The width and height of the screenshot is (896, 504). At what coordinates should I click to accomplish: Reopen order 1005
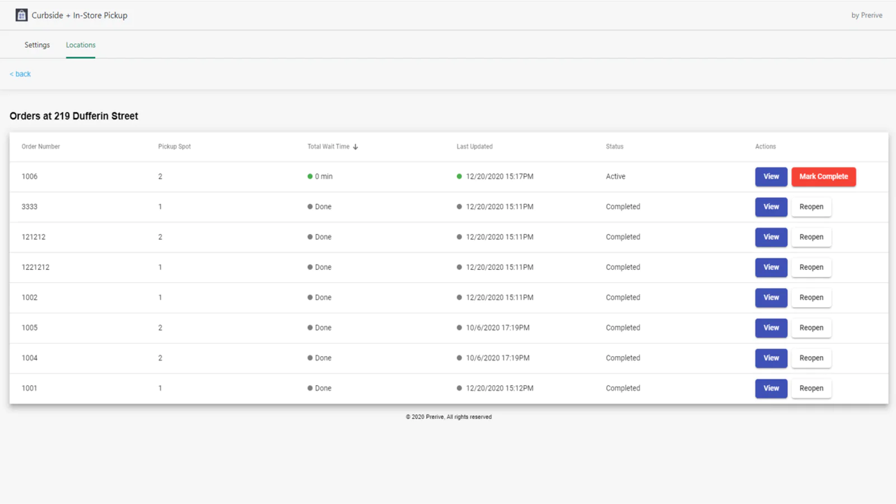coord(811,328)
